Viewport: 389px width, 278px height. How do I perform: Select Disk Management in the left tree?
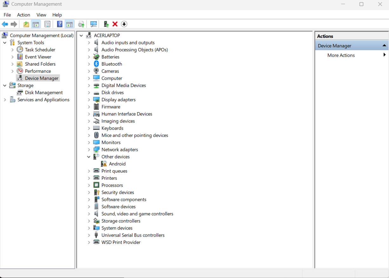(44, 93)
